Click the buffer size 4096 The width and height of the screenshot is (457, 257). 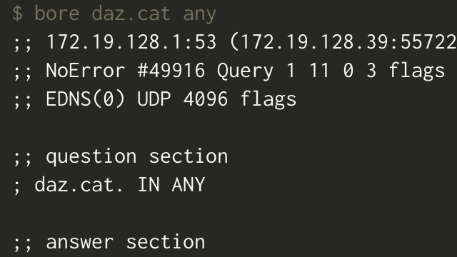coord(206,99)
